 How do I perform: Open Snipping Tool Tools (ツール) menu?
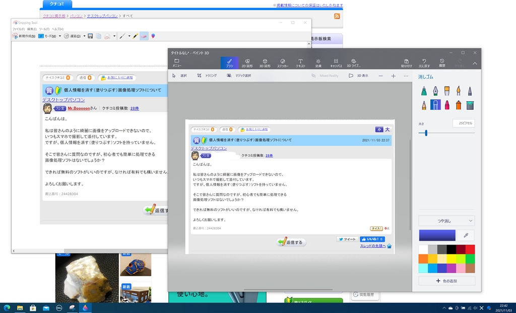tap(44, 29)
